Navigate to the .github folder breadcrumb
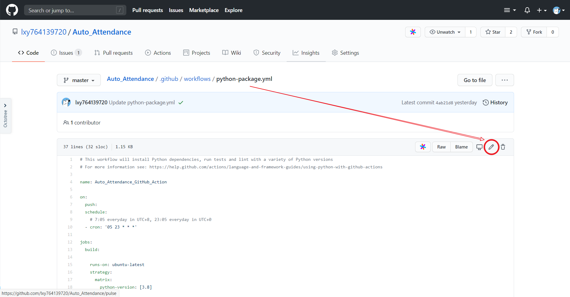The width and height of the screenshot is (570, 297). [x=169, y=79]
